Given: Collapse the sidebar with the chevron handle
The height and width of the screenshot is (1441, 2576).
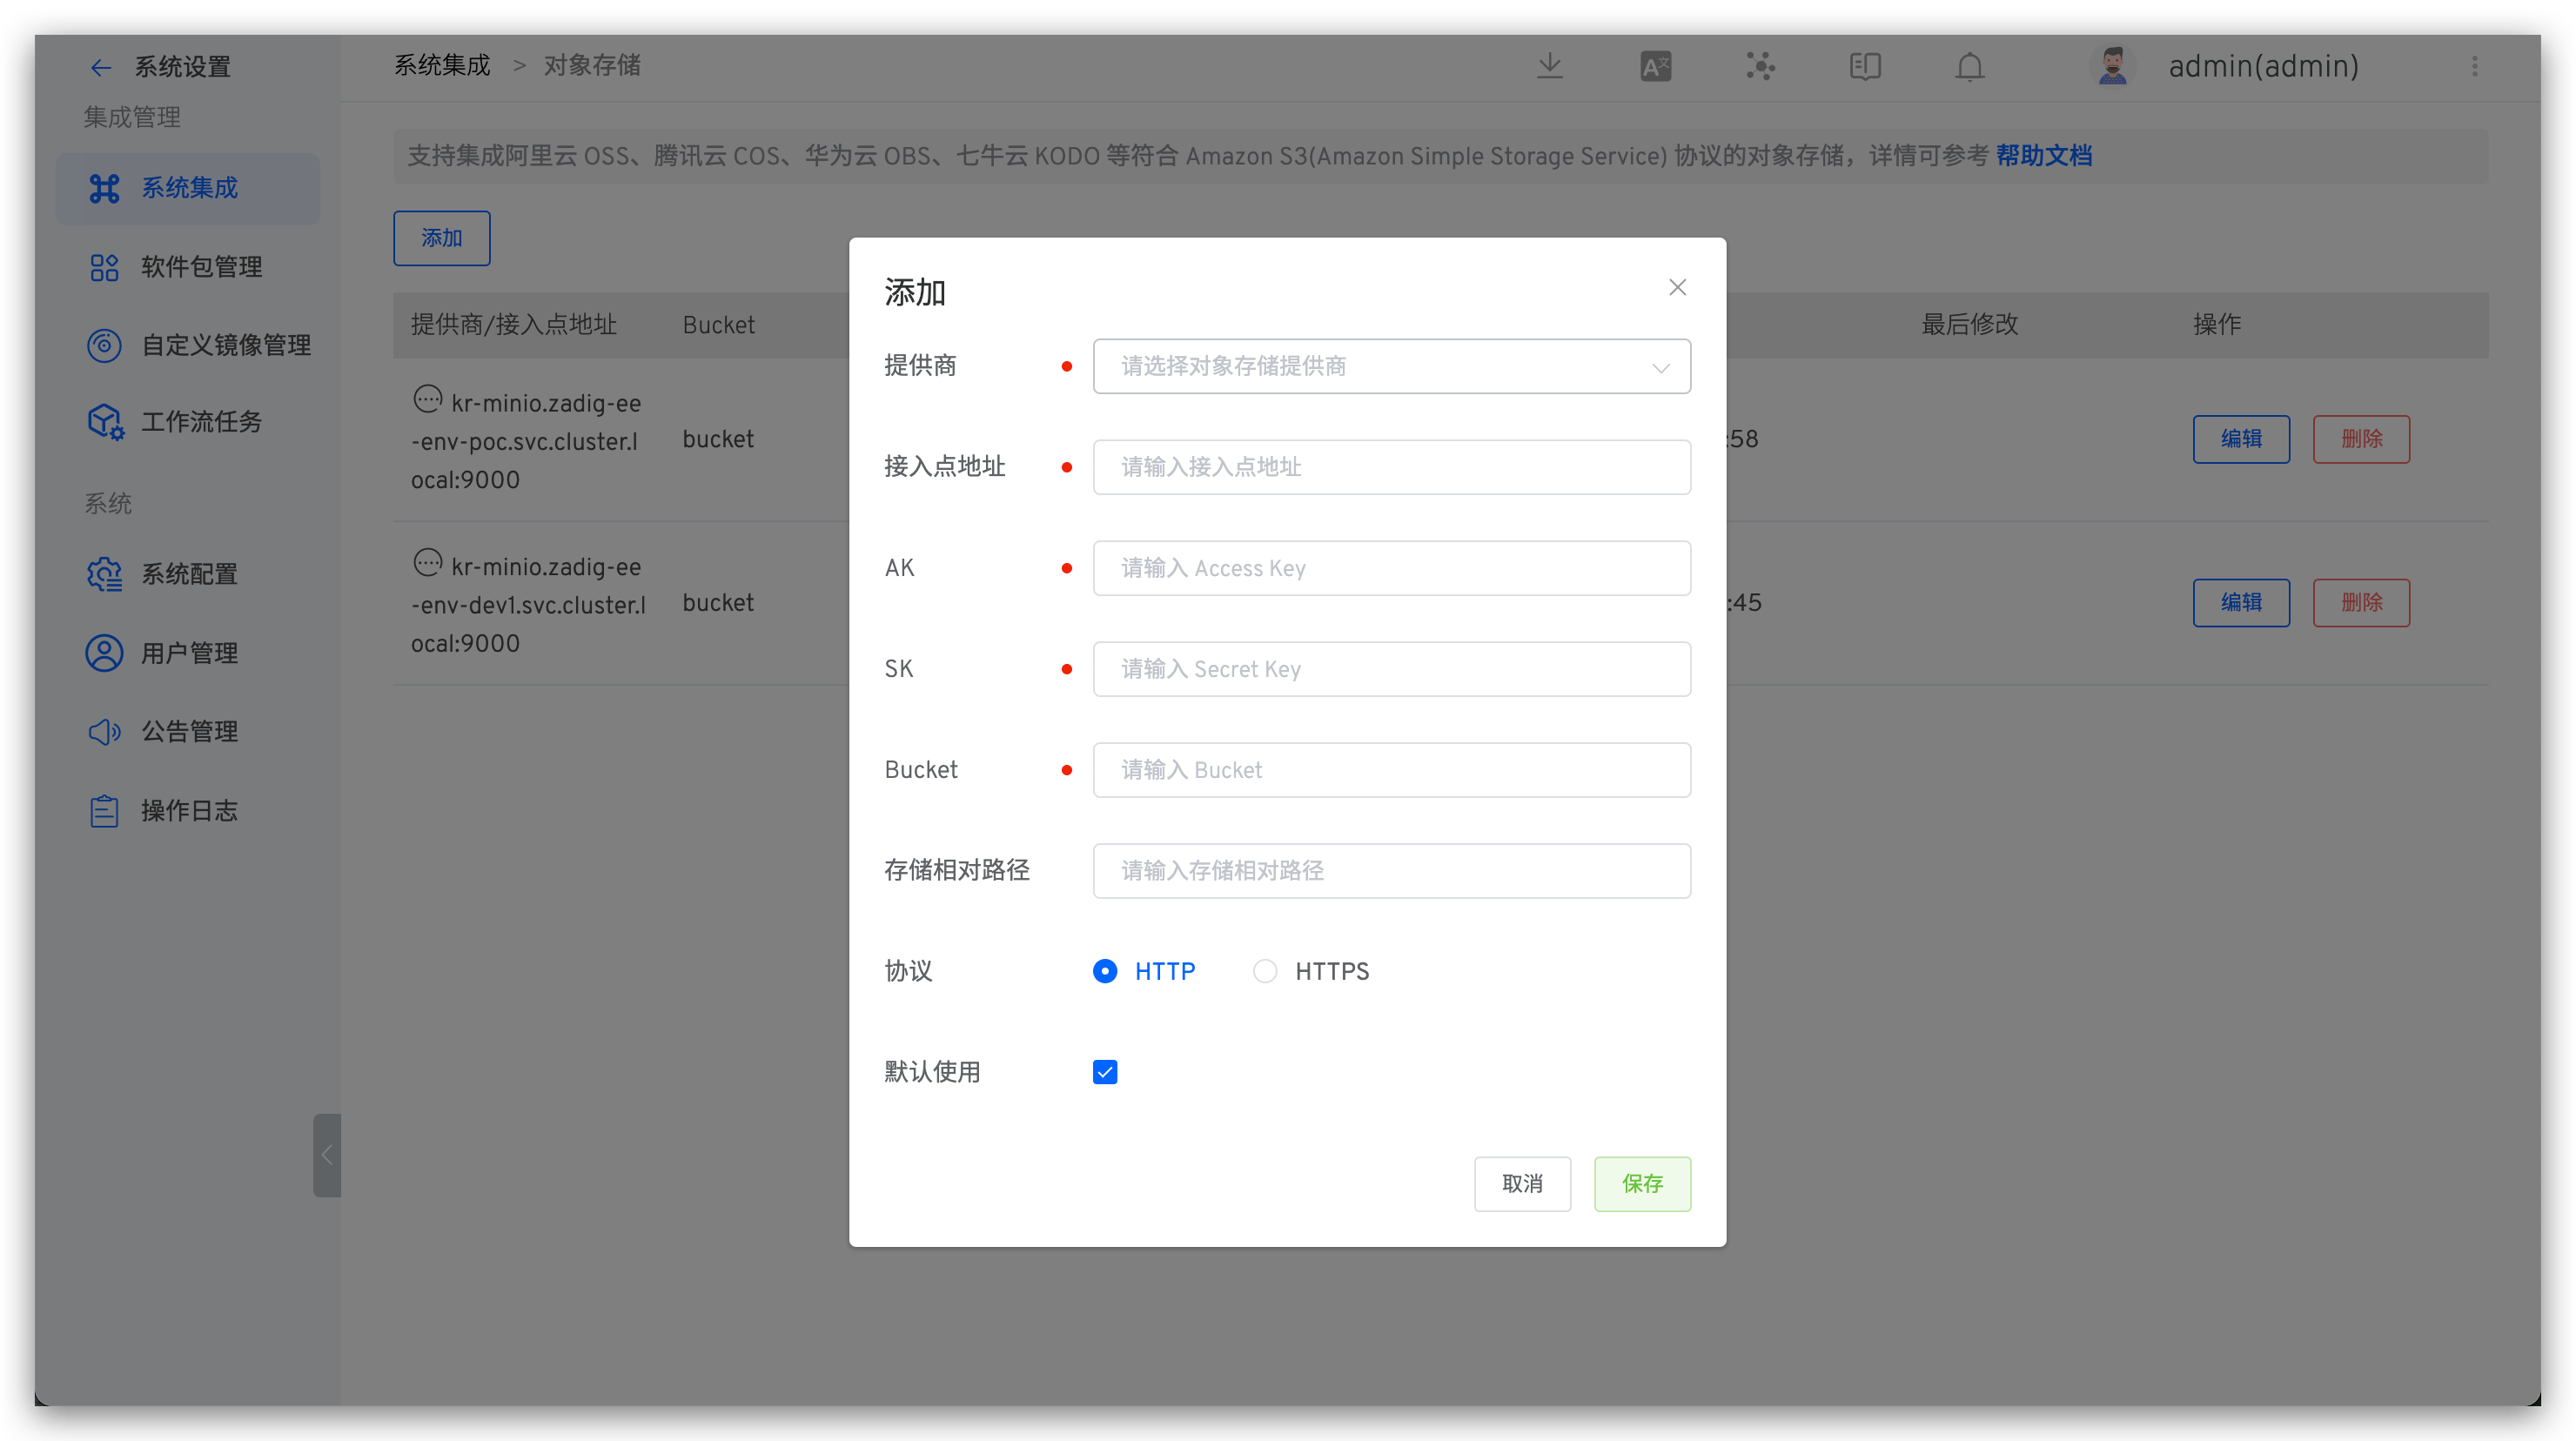Looking at the screenshot, I should [x=327, y=1155].
